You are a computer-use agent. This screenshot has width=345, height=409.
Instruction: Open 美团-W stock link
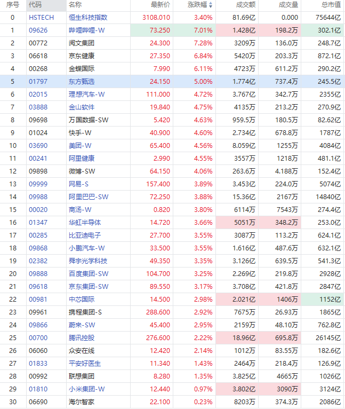80,146
